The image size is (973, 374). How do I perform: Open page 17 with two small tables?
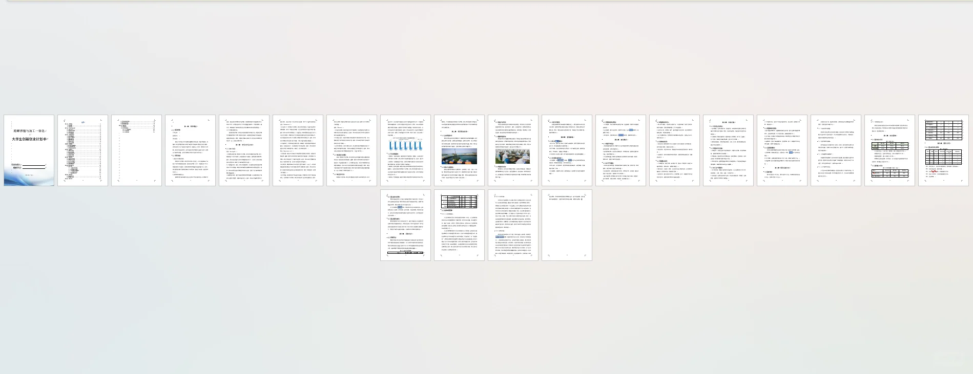[x=890, y=150]
